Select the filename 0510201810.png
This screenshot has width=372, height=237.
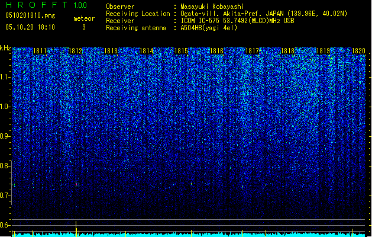click(30, 15)
